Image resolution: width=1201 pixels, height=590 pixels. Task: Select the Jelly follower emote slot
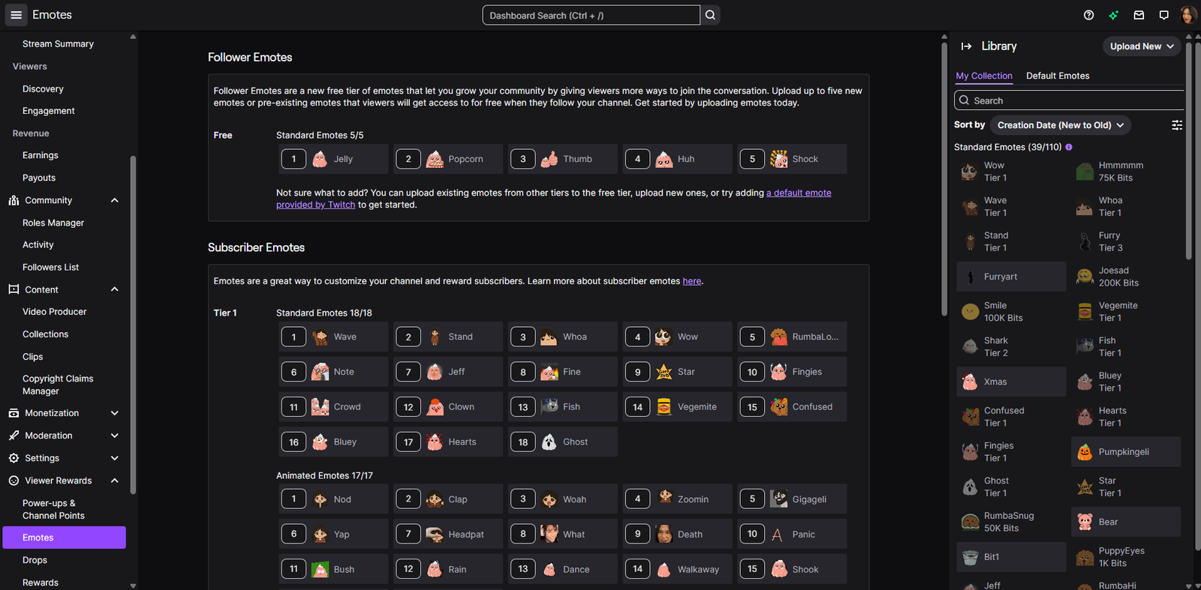(x=333, y=159)
